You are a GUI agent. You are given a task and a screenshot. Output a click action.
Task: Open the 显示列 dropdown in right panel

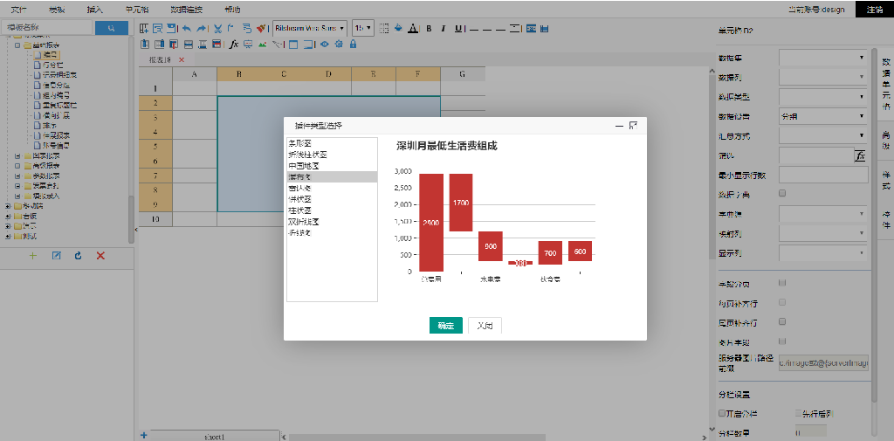pos(823,252)
